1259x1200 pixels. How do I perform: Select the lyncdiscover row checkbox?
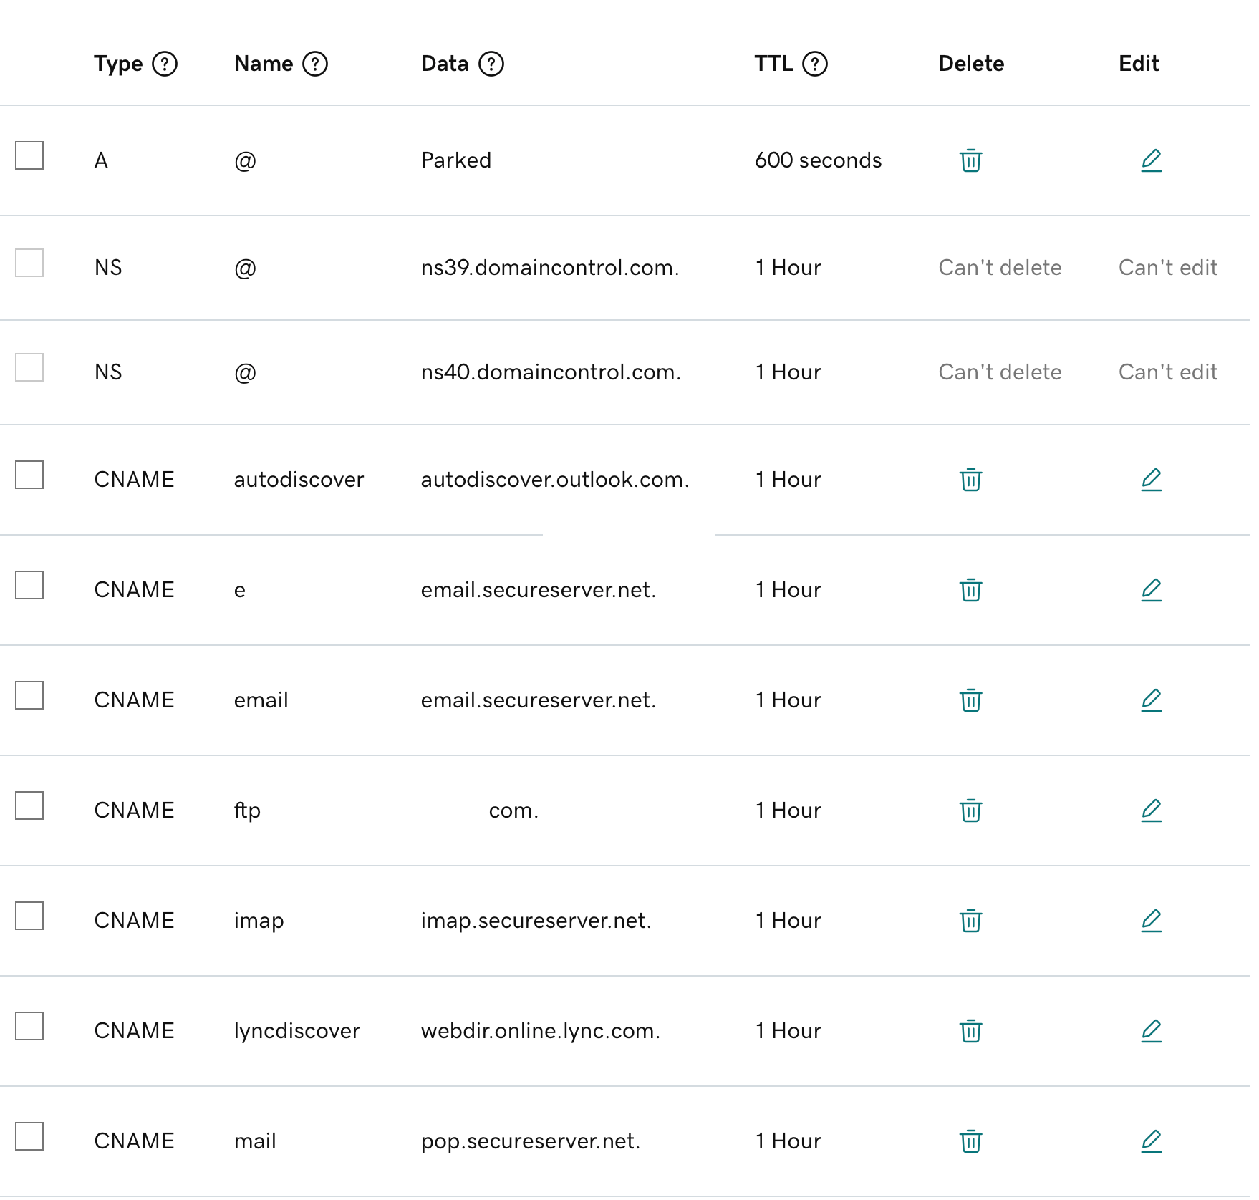pyautogui.click(x=29, y=1026)
